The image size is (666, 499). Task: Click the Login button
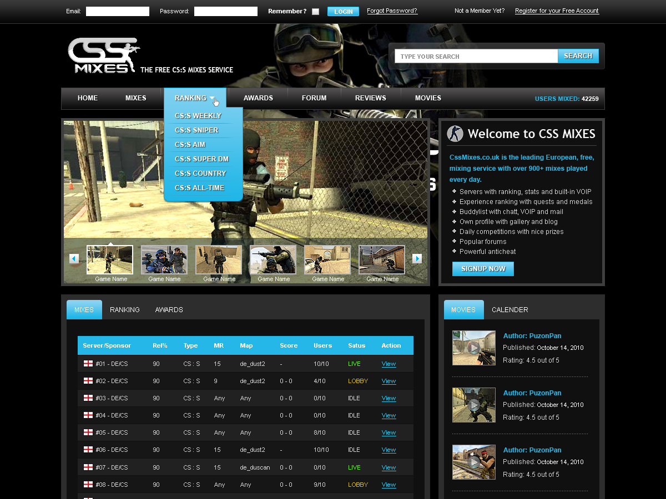[x=343, y=12]
